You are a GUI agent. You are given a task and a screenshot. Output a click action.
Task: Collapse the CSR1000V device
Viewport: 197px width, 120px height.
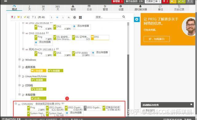16,104
